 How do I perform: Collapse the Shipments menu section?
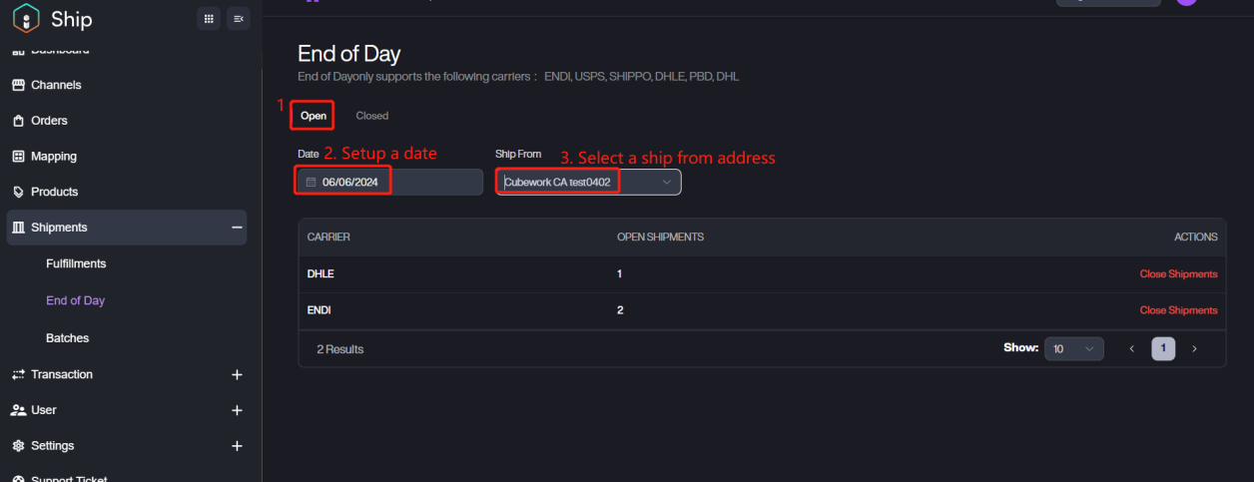pos(237,228)
